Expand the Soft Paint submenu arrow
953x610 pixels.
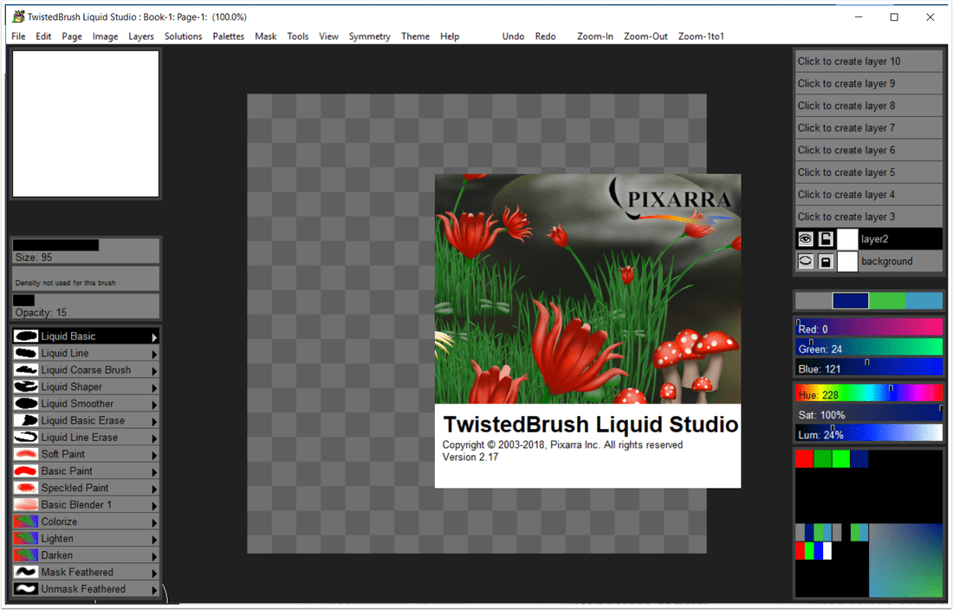tap(154, 455)
